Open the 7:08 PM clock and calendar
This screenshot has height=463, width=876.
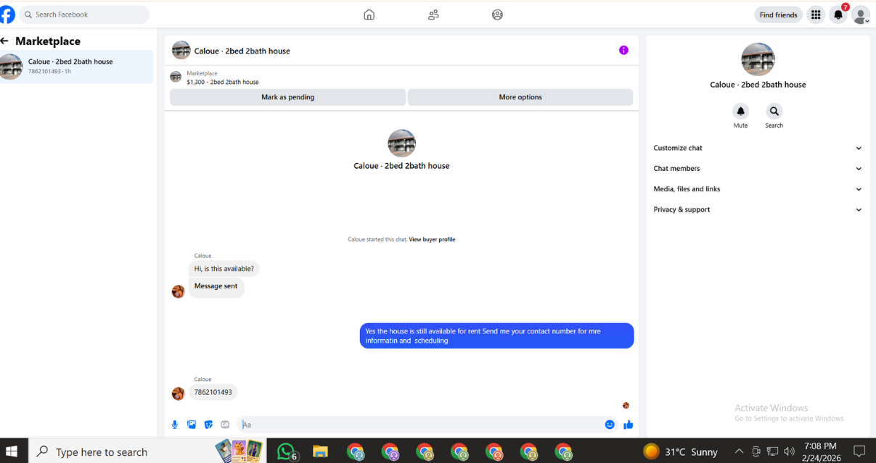point(821,451)
